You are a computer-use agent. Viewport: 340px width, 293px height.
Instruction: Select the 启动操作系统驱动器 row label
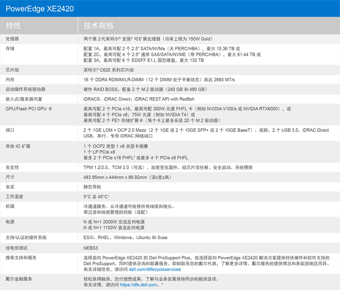tap(25, 89)
